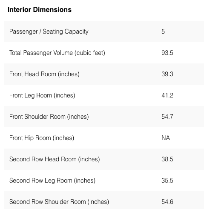Click the 38.5 second row value
The width and height of the screenshot is (204, 209).
click(167, 159)
